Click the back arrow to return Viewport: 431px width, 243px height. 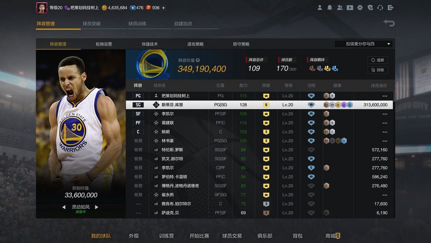[x=389, y=23]
